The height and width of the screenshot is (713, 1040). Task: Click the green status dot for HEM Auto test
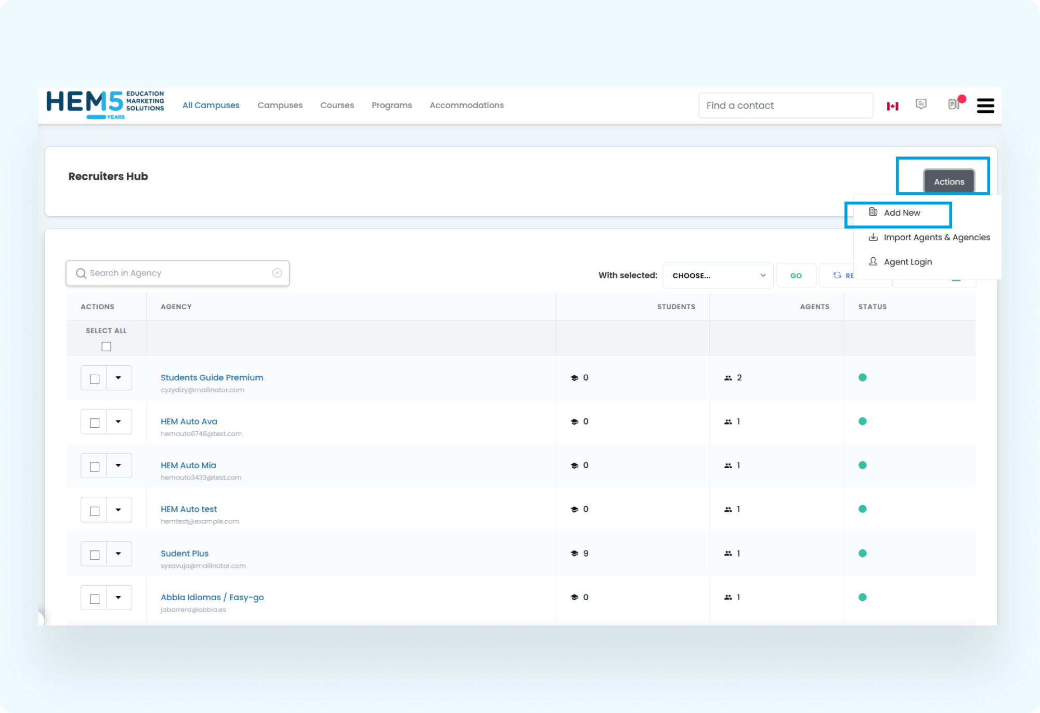pyautogui.click(x=862, y=509)
